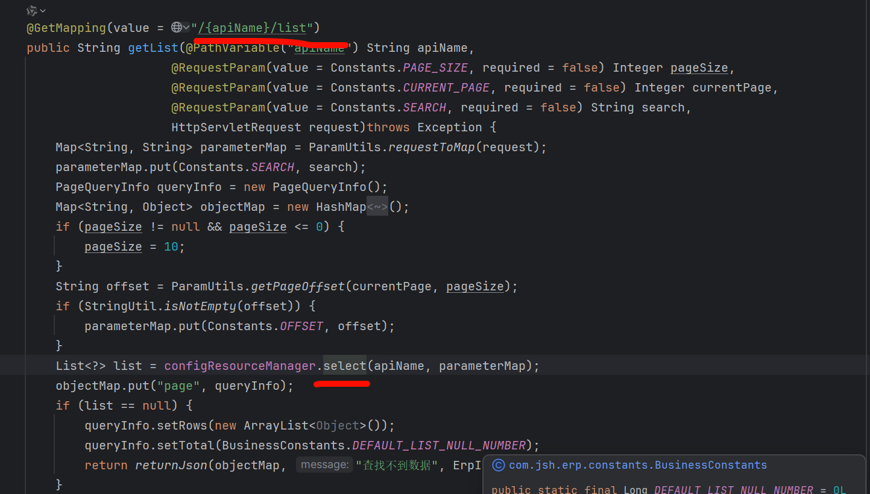Click the CURRENT_PAGE constant reference
Viewport: 870px width, 494px height.
(x=446, y=87)
